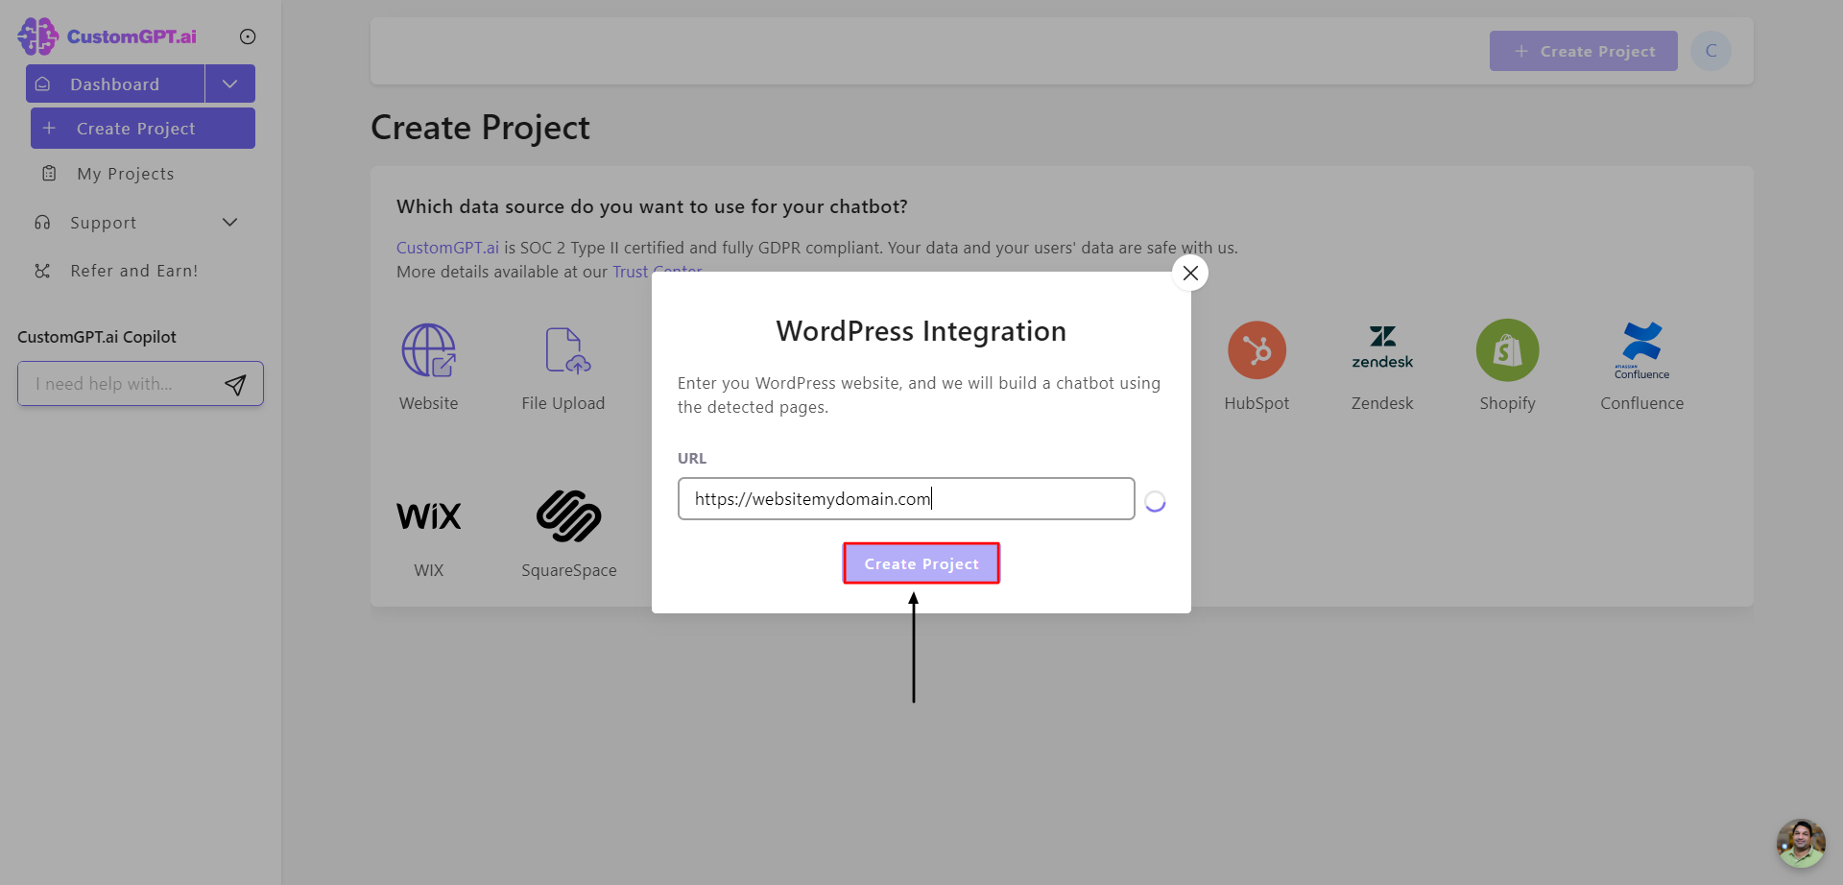Image resolution: width=1843 pixels, height=885 pixels.
Task: Click the Refer and Earn share icon
Action: tap(42, 271)
